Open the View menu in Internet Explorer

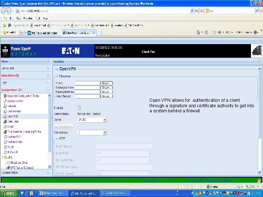[18, 18]
